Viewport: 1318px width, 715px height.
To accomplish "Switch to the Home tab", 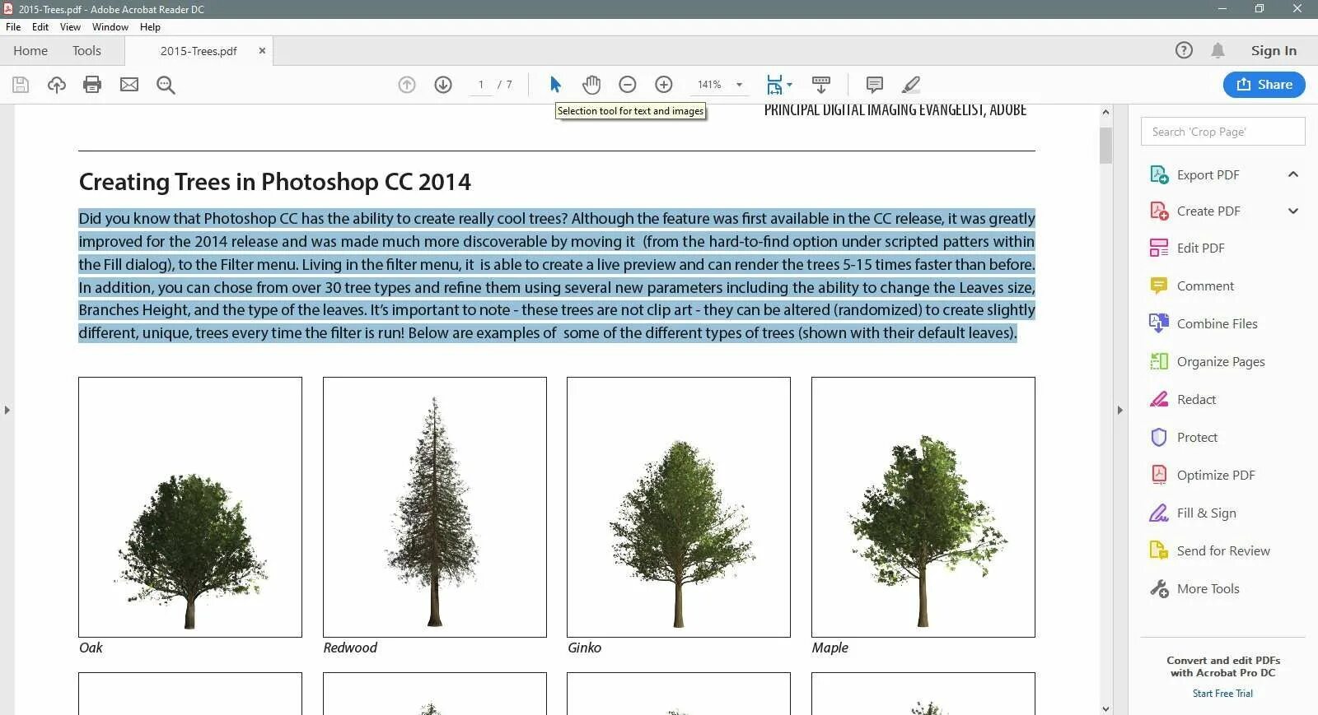I will pos(30,51).
